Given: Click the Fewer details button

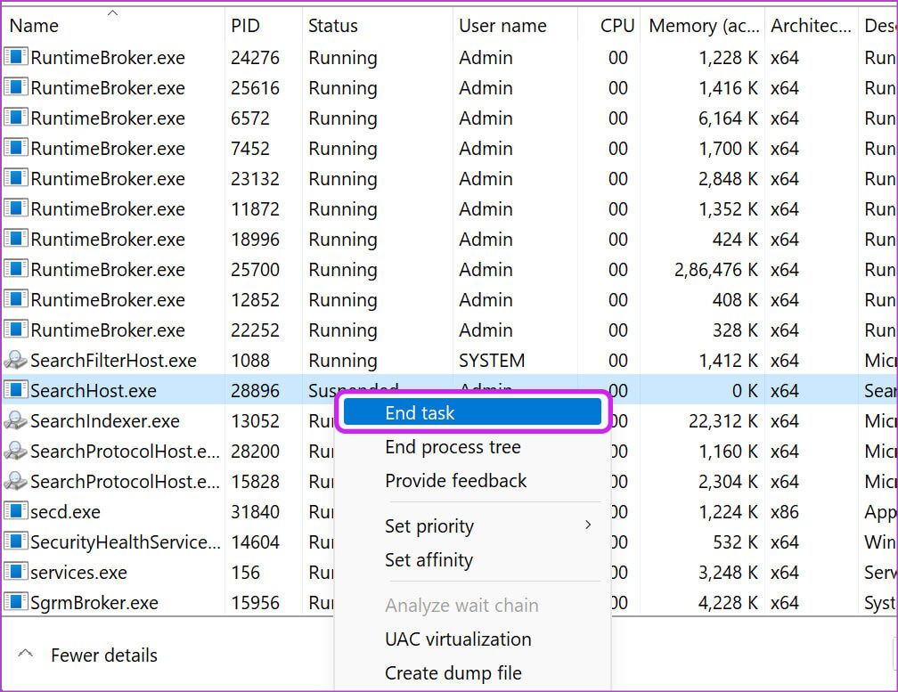Looking at the screenshot, I should click(87, 655).
